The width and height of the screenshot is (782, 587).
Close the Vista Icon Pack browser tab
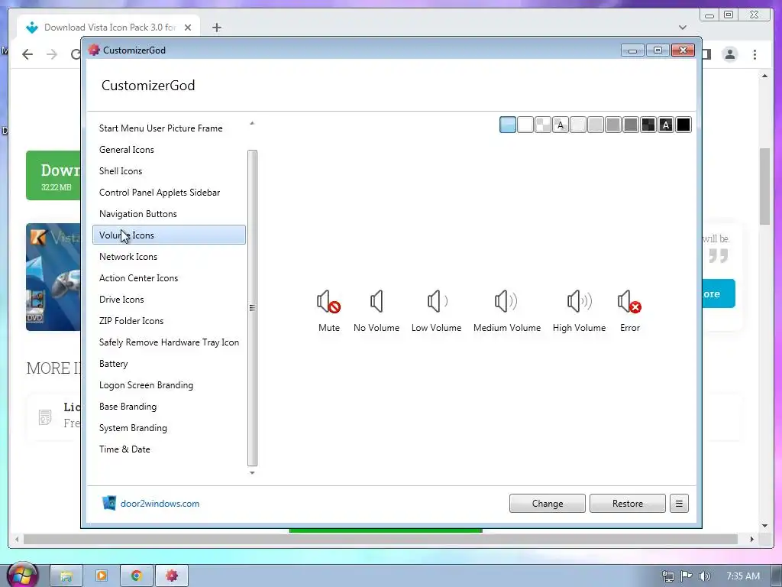pyautogui.click(x=188, y=28)
